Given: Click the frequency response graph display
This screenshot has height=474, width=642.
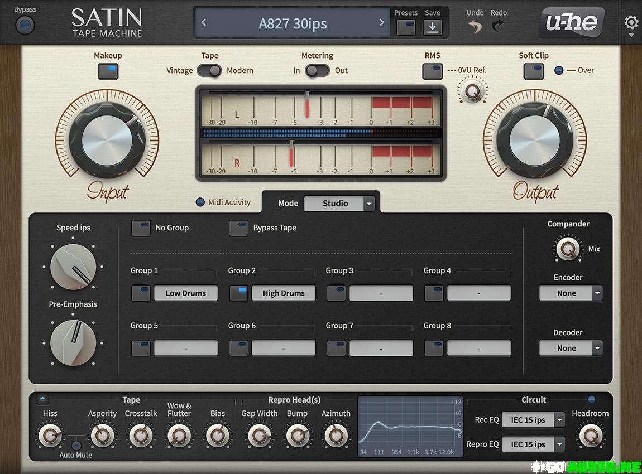Looking at the screenshot, I should 411,426.
